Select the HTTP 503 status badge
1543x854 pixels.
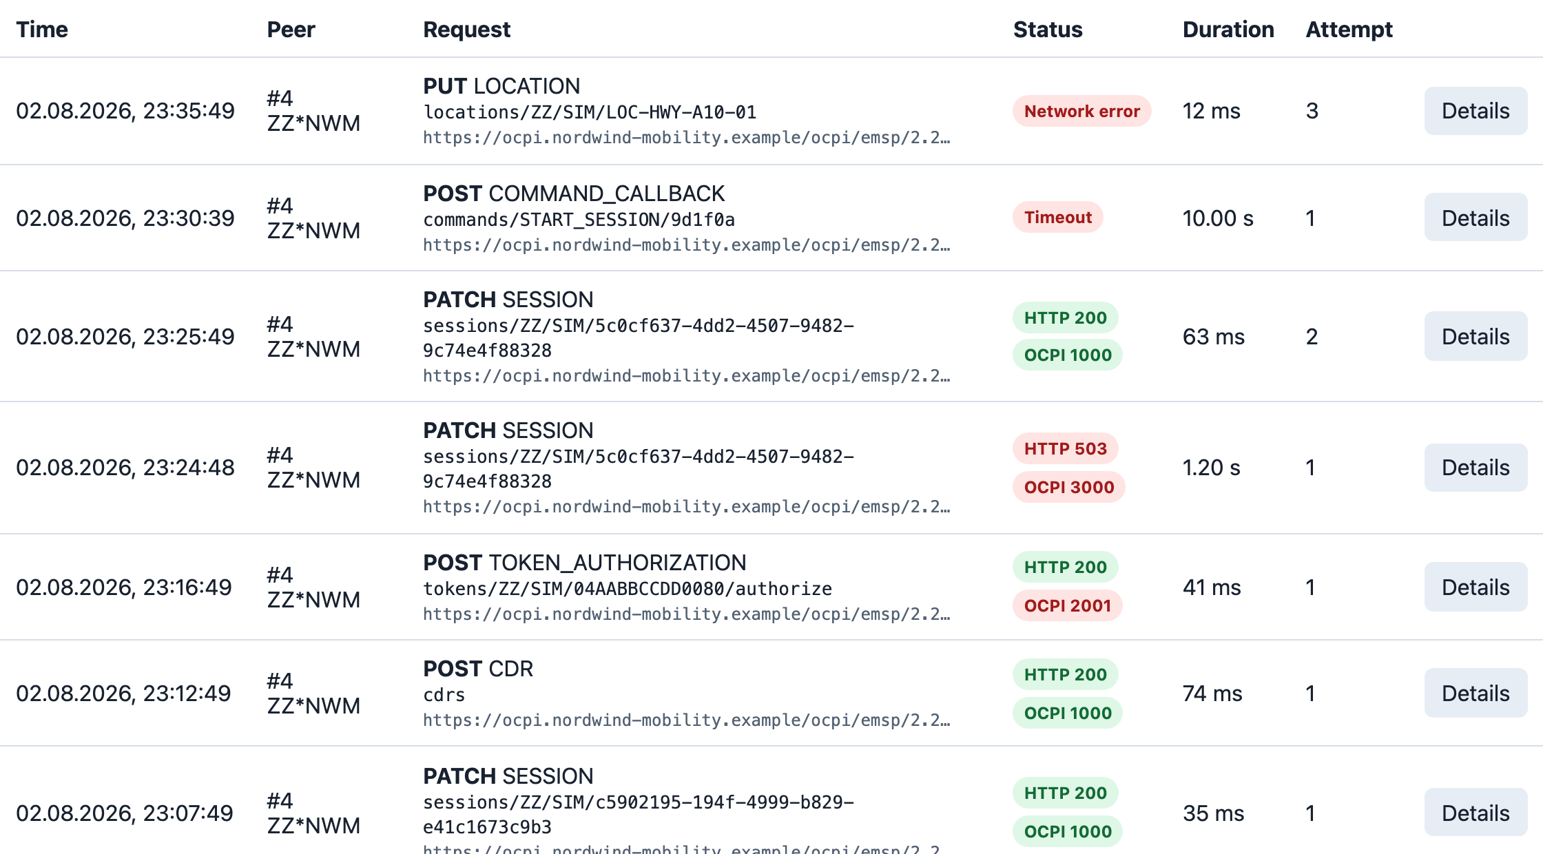point(1065,448)
